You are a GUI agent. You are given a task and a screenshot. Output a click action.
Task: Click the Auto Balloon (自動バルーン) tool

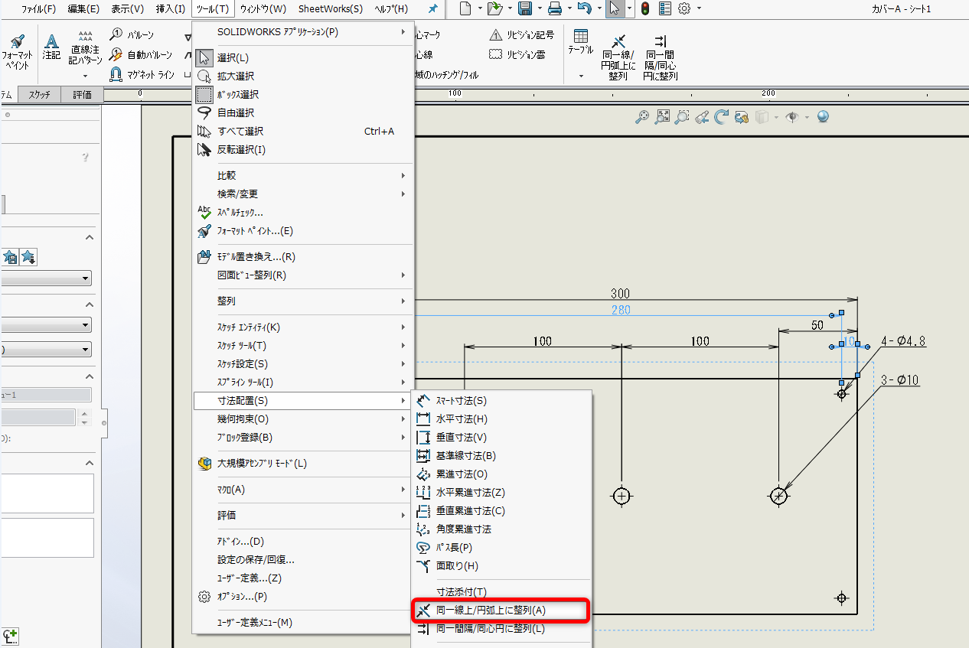click(141, 54)
